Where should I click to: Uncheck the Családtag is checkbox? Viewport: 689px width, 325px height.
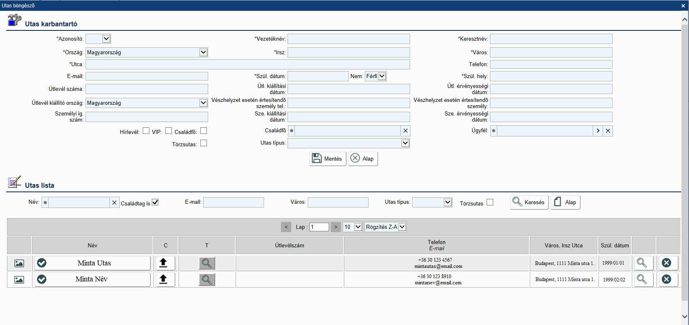pyautogui.click(x=155, y=202)
